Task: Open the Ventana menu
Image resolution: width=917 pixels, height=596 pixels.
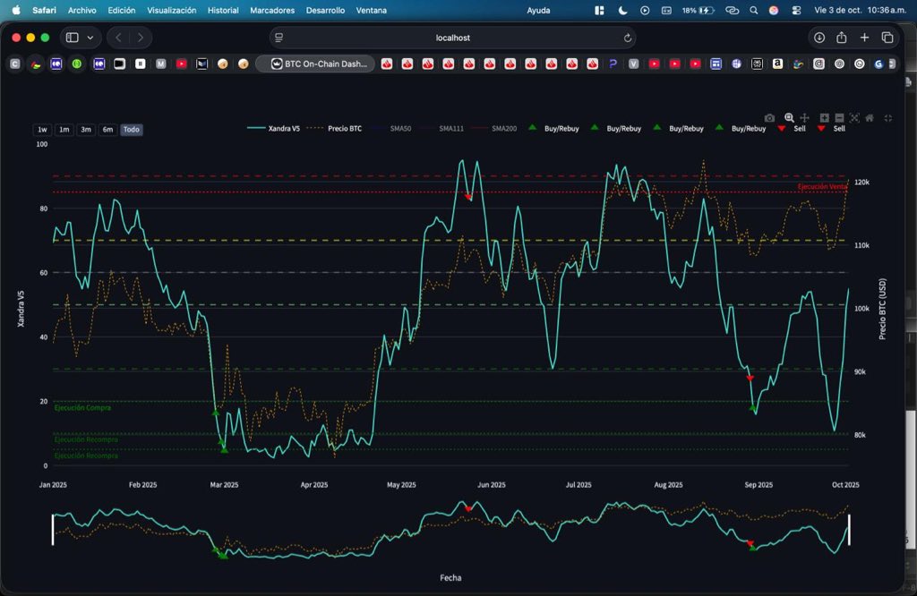Action: tap(372, 10)
